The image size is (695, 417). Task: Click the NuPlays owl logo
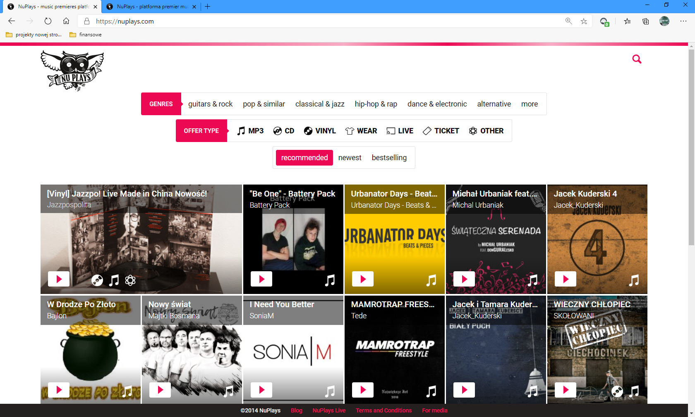tap(72, 71)
